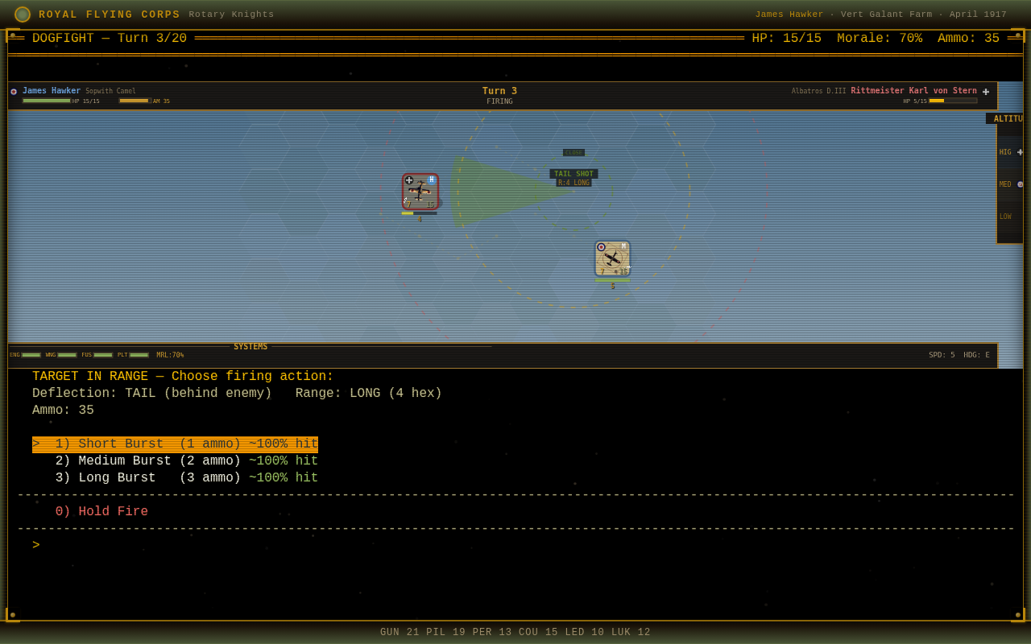This screenshot has height=644, width=1031.
Task: Click the Royal Flying Corps roundel emblem
Action: point(23,14)
